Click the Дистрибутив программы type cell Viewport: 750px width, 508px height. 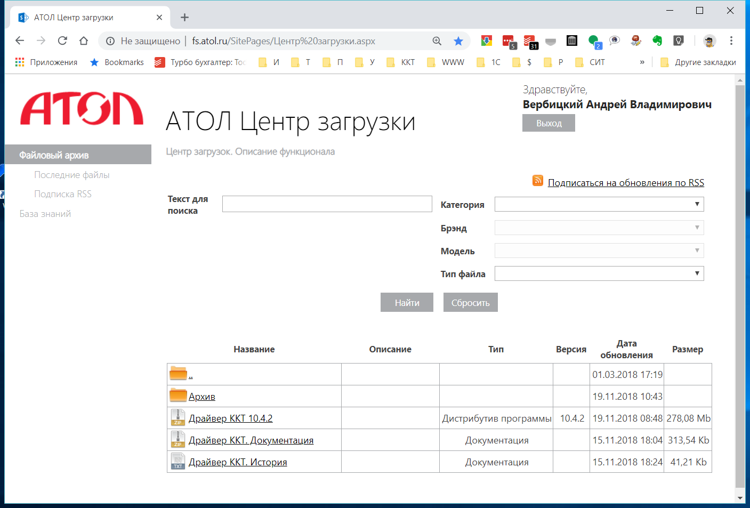(x=496, y=418)
